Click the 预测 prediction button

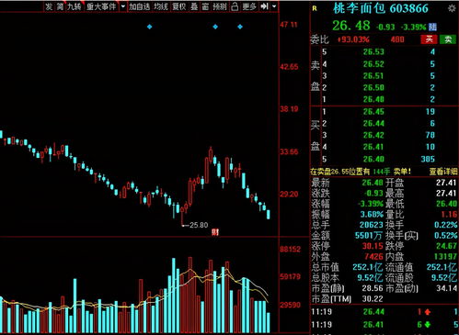[220, 6]
